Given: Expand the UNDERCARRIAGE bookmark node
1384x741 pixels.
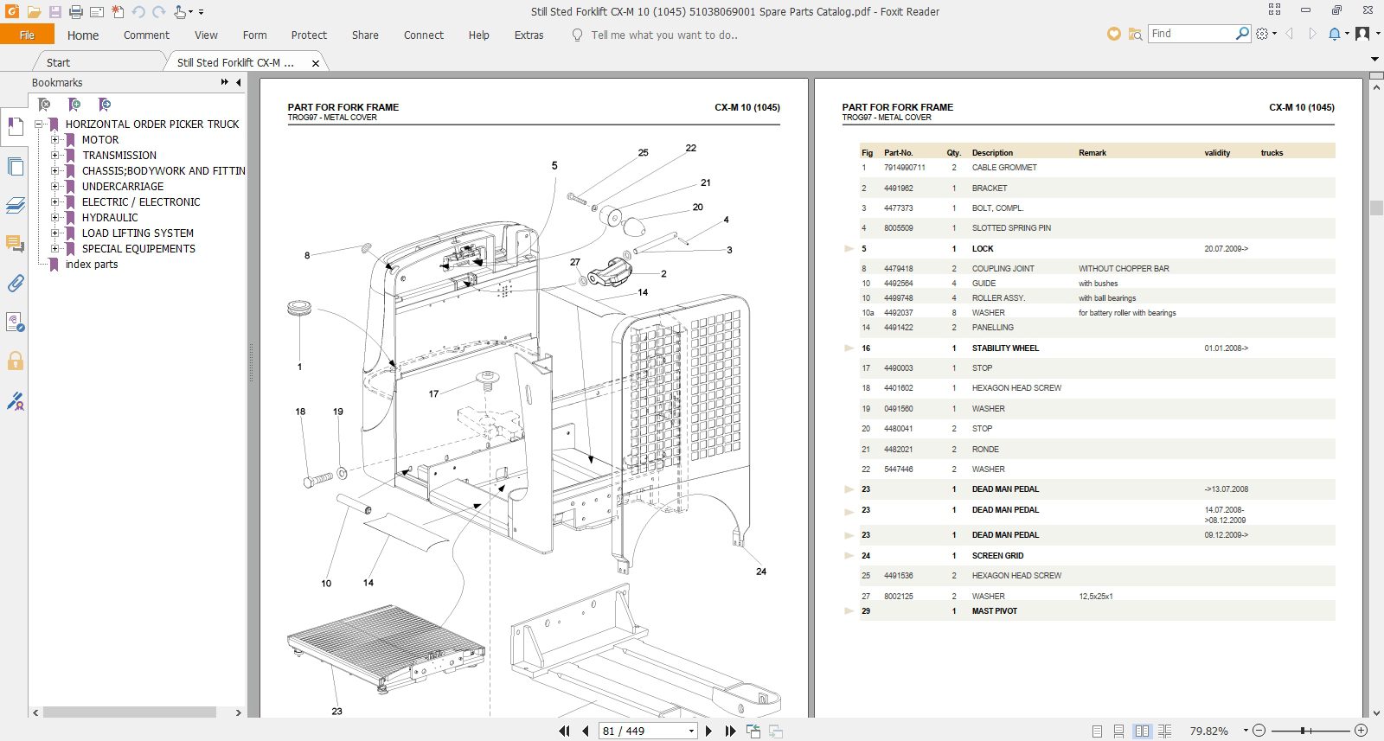Looking at the screenshot, I should [55, 186].
